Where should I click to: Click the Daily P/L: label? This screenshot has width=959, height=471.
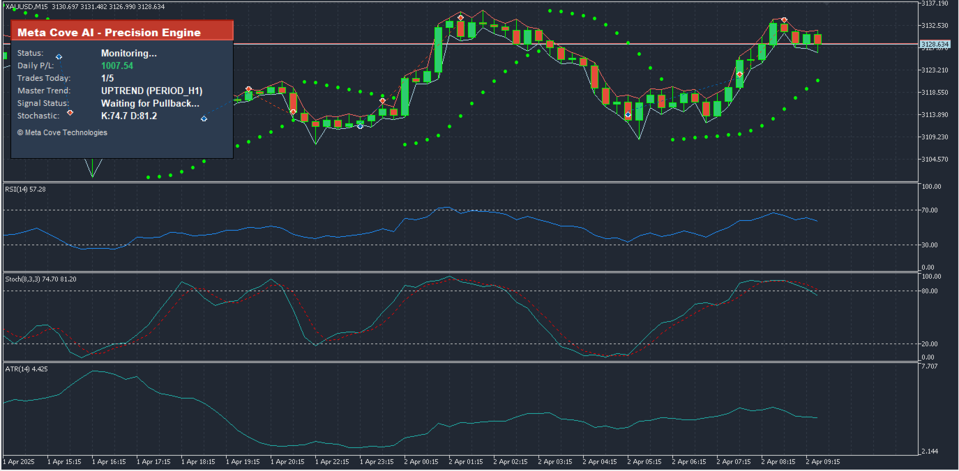pyautogui.click(x=36, y=65)
